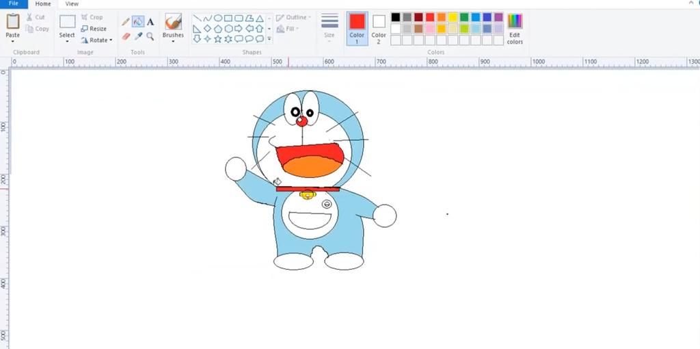Choose the Rounded rectangular callout shape
This screenshot has width=700, height=349.
tap(239, 39)
